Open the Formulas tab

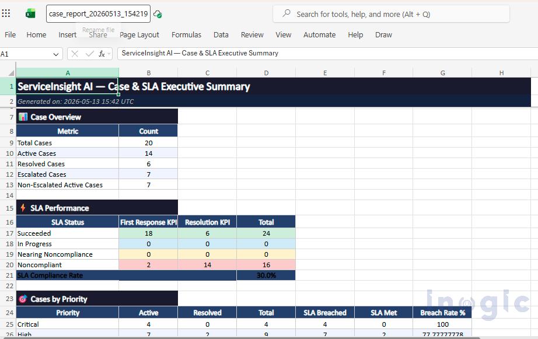point(186,34)
